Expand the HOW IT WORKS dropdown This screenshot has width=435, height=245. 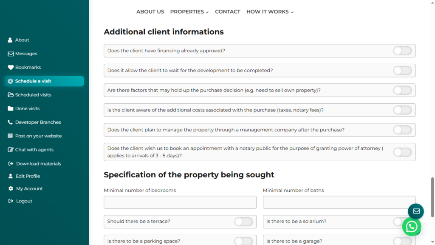click(270, 12)
